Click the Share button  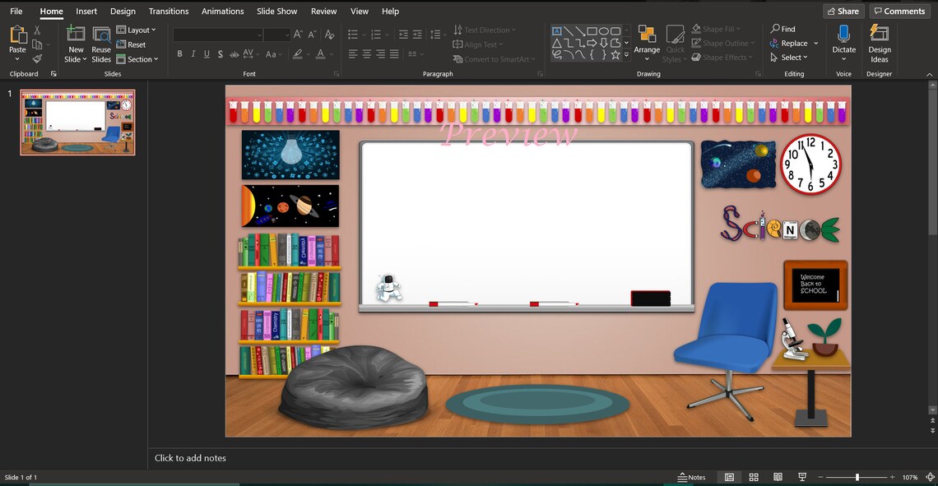point(842,11)
